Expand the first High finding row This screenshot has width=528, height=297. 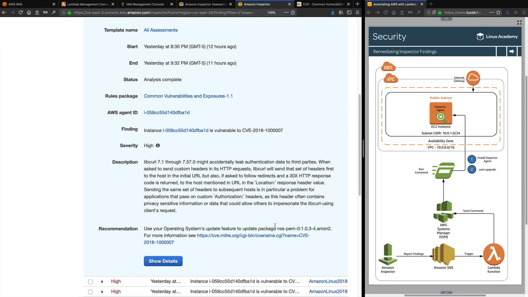pos(102,282)
